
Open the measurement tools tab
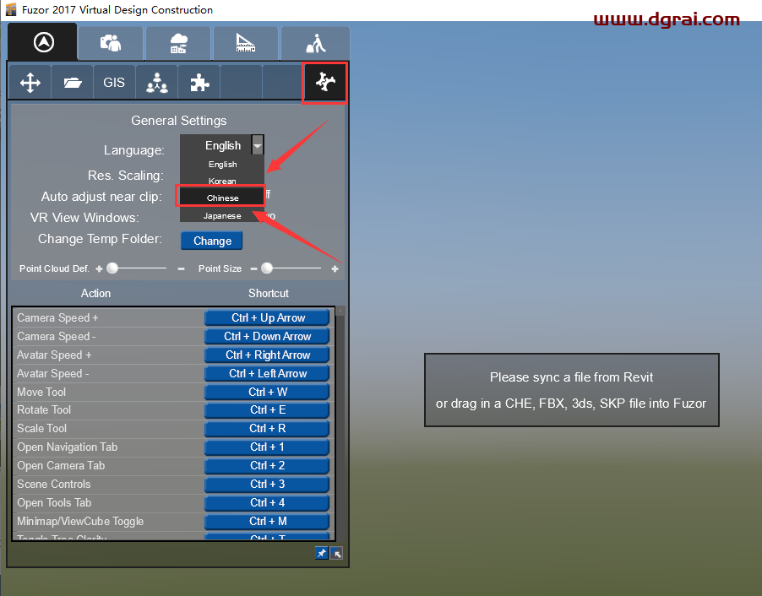(x=246, y=43)
